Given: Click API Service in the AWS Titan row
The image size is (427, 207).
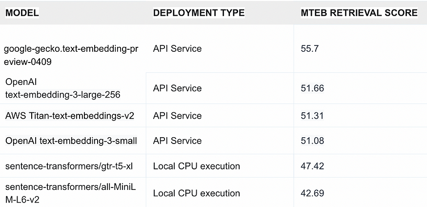Looking at the screenshot, I should 177,116.
